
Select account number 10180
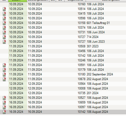(82, 75)
